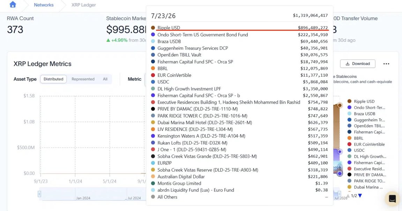Image resolution: width=402 pixels, height=211 pixels.
Task: Click Sobha Creek Vistas Grande row
Action: click(x=239, y=156)
